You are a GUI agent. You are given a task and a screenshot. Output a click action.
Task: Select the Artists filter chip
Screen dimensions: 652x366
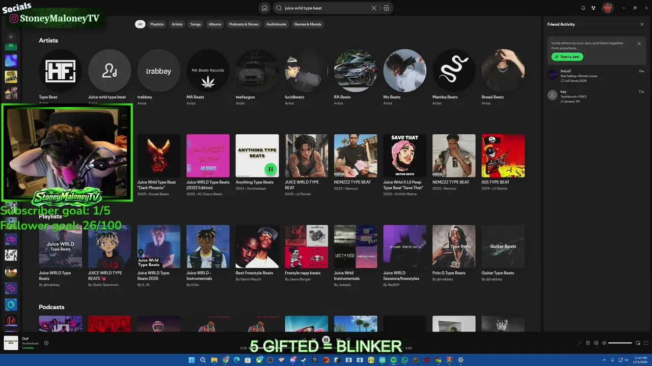177,24
